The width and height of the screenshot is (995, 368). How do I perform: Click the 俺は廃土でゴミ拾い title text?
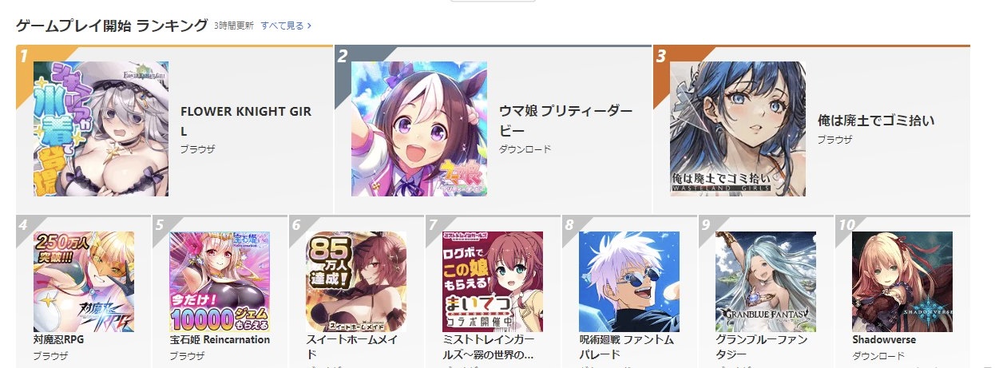[876, 121]
